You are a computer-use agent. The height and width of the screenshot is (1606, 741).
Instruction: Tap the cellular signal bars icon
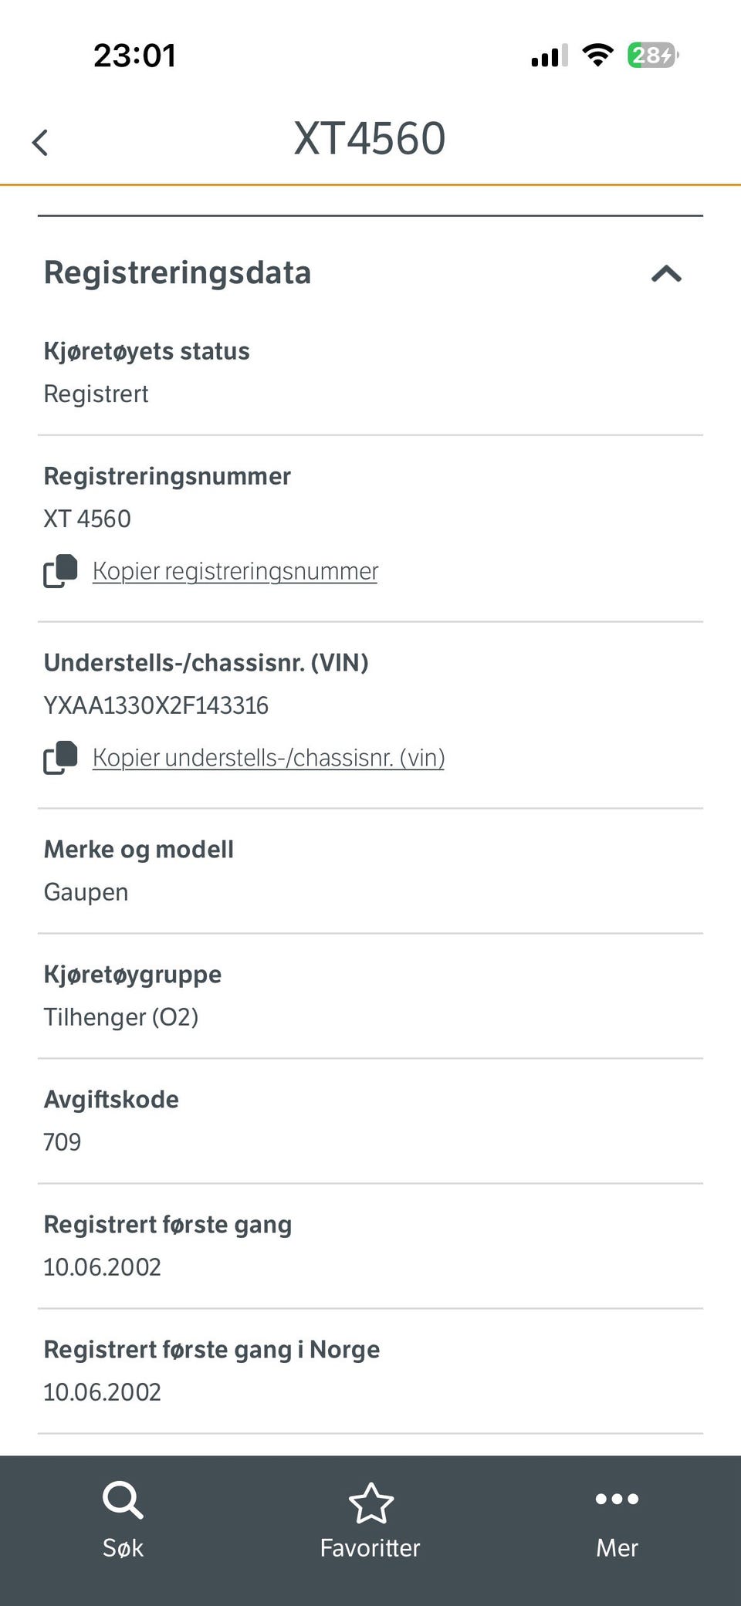point(549,56)
